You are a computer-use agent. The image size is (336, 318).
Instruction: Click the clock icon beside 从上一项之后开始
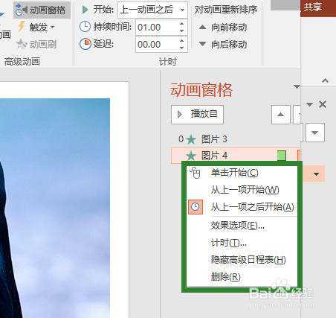(196, 207)
